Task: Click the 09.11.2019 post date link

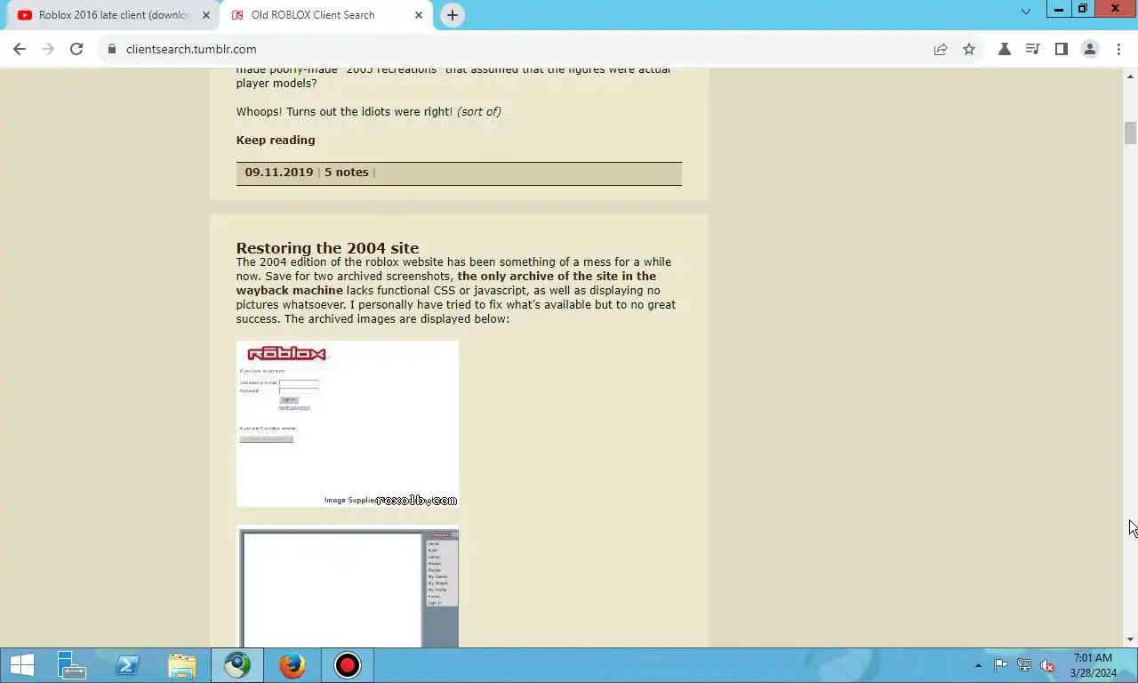Action: (x=279, y=172)
